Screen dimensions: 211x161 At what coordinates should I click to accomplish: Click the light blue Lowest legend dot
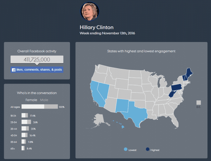point(126,149)
